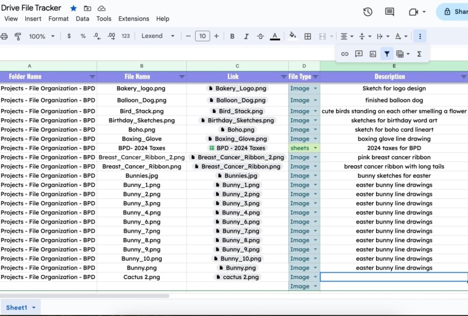Open the Lexend font dropdown
The height and width of the screenshot is (316, 468).
point(158,36)
